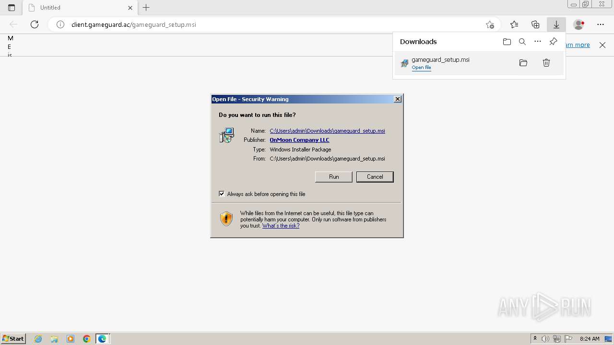Show hidden system tray icons
This screenshot has width=614, height=345.
coord(535,339)
